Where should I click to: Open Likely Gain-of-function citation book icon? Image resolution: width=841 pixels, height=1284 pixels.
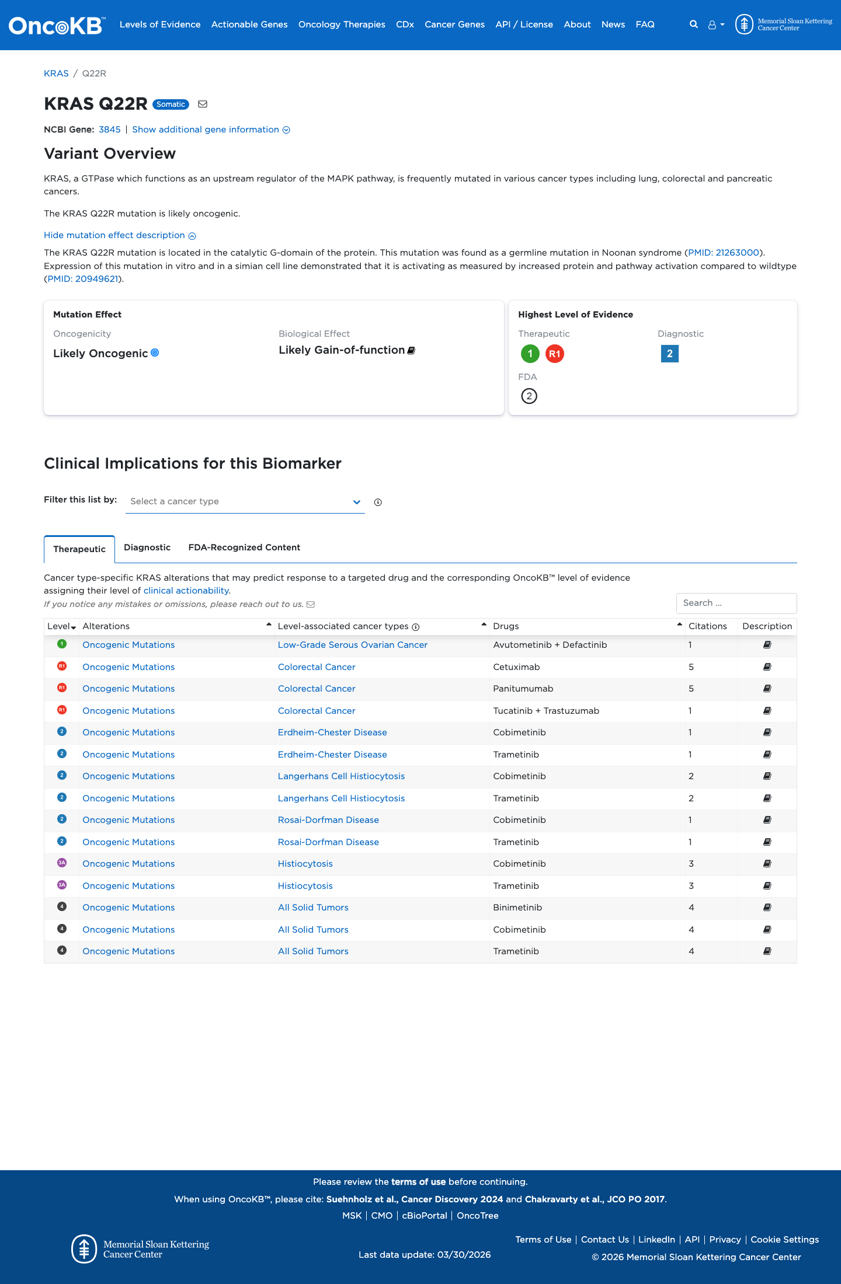click(411, 350)
